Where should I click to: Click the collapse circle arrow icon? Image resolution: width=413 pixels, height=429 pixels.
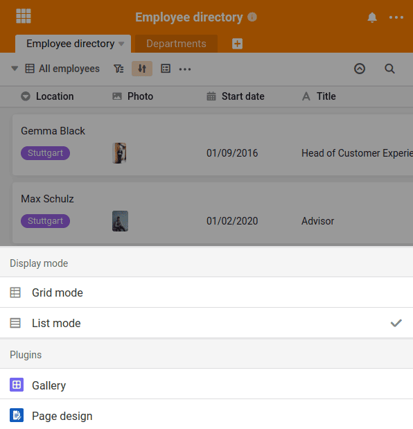360,69
